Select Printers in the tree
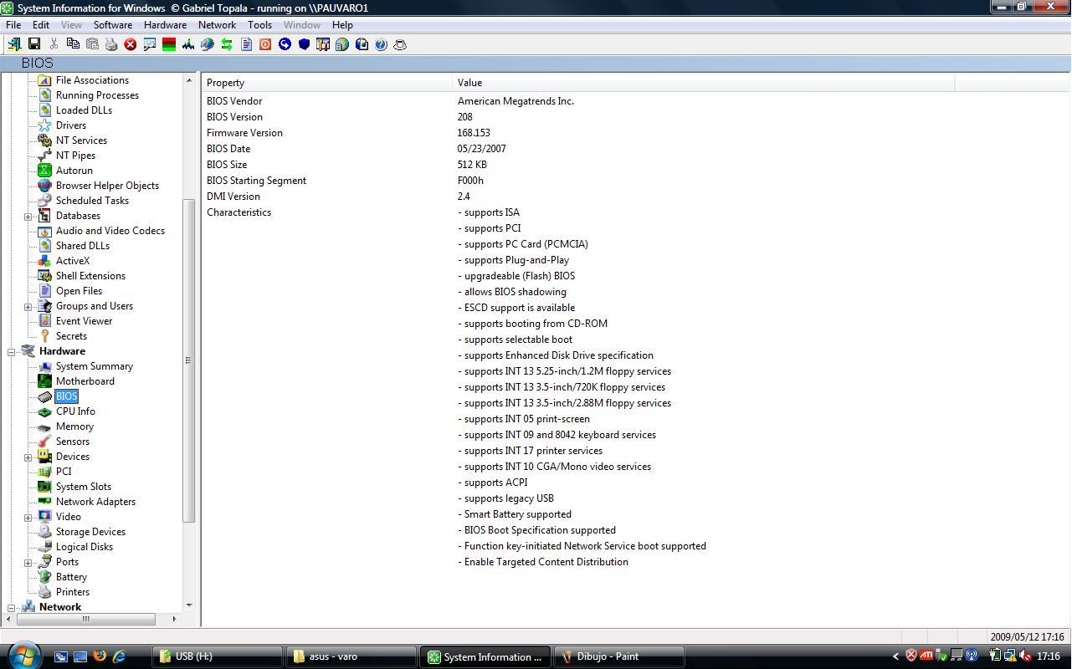The width and height of the screenshot is (1072, 669). tap(73, 592)
